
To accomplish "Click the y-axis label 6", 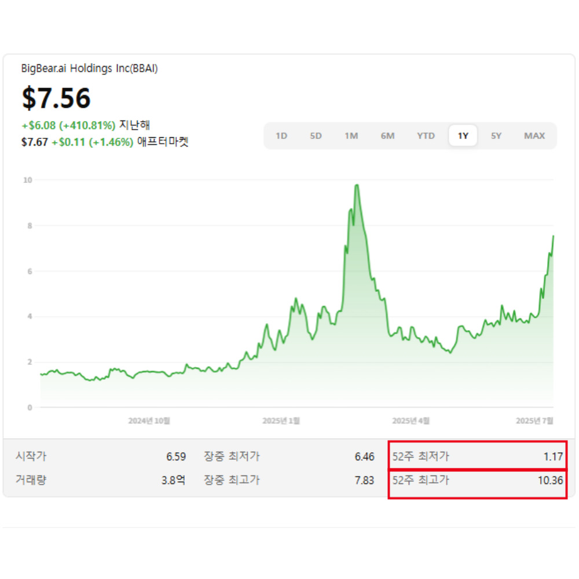I will tap(30, 272).
